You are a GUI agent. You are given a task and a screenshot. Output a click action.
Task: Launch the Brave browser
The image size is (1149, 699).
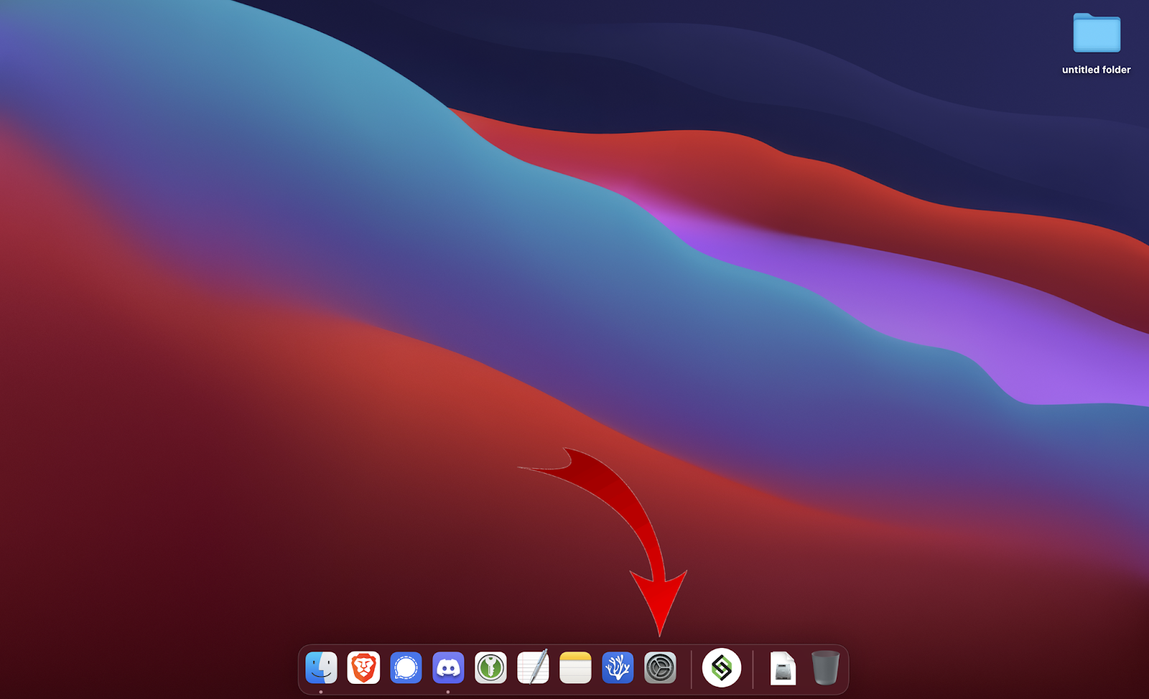pos(363,668)
